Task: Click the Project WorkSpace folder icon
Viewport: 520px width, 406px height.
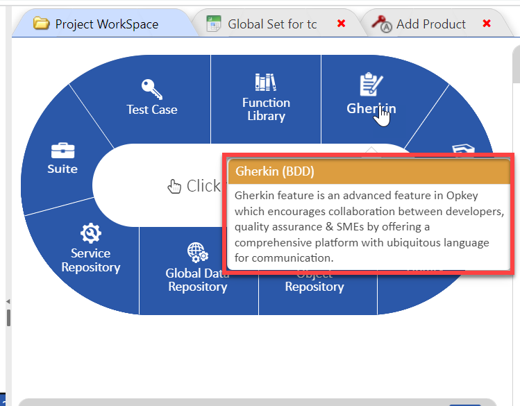Action: (42, 24)
